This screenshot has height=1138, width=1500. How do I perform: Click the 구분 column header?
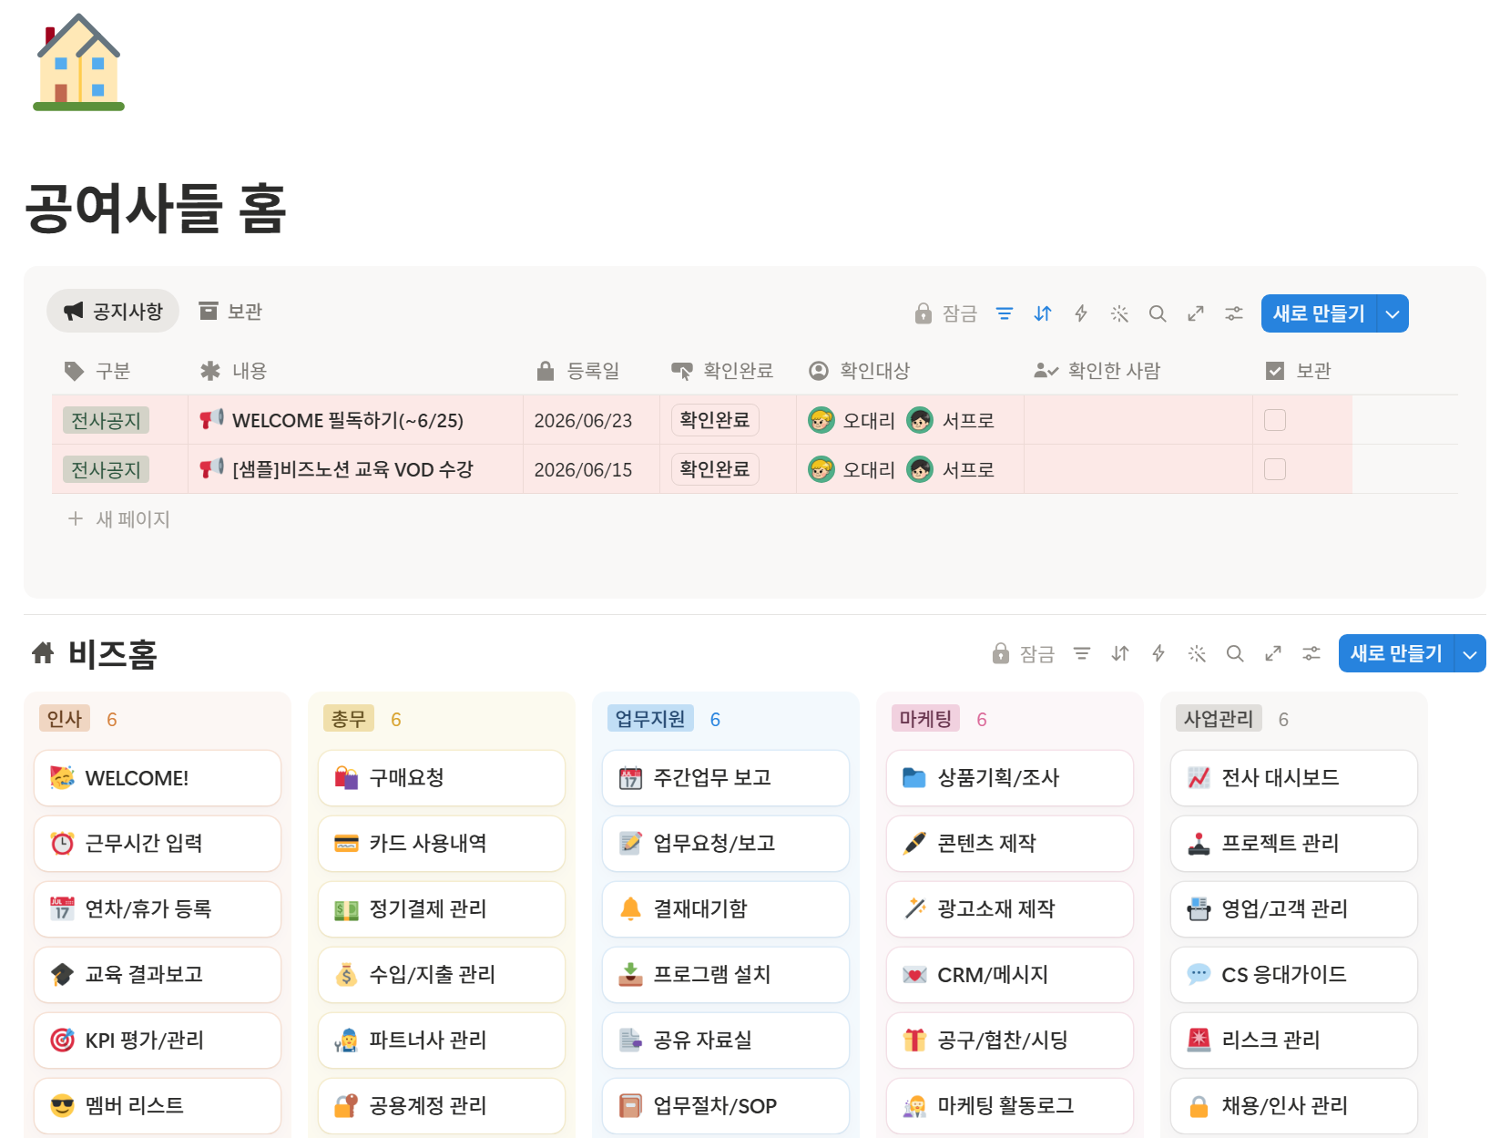[x=119, y=371]
